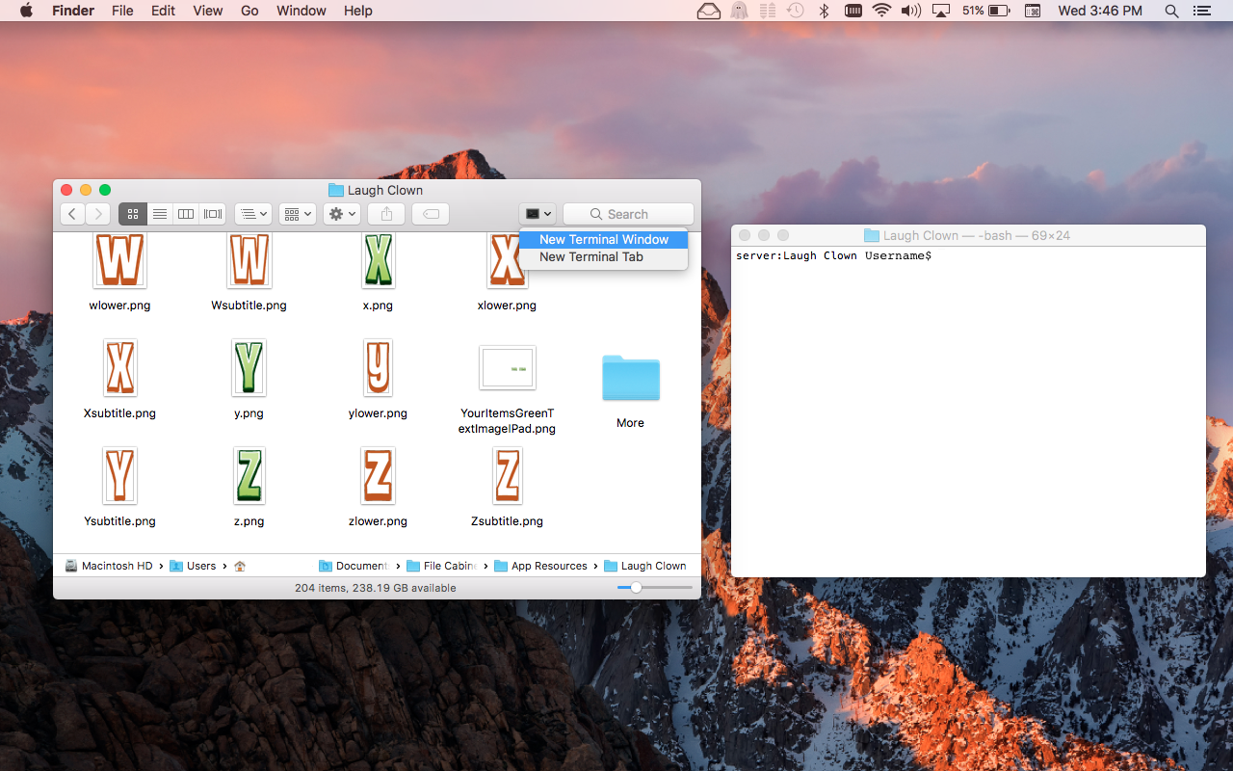Open the Window menu

coord(301,11)
